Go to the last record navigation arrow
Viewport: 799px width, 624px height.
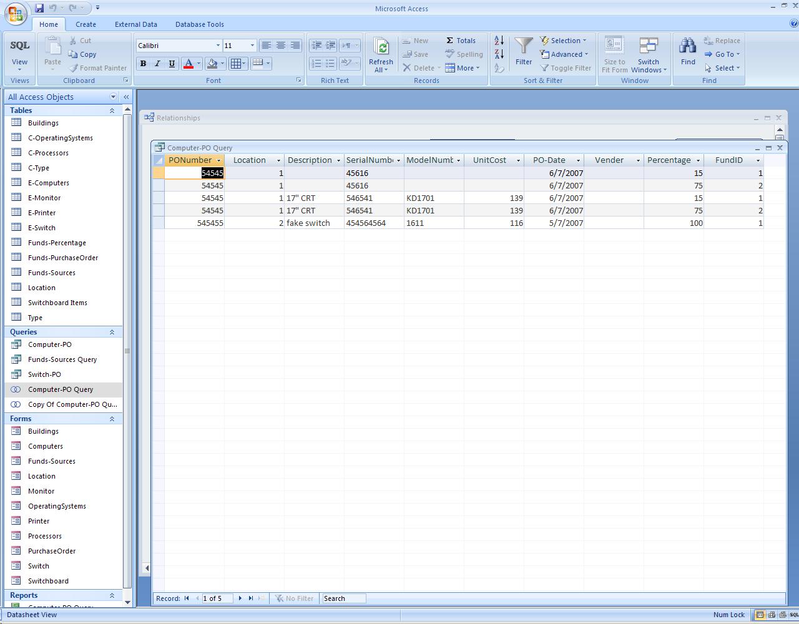point(251,598)
